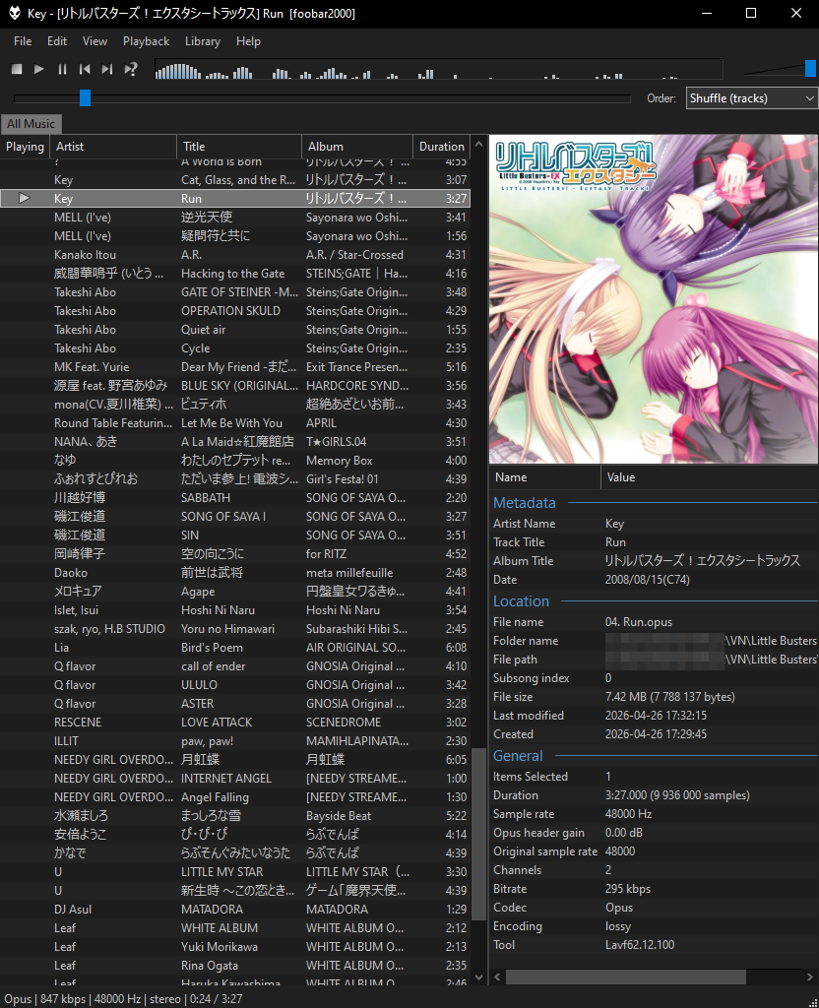Collapse the Metadata section header
The width and height of the screenshot is (819, 1008).
(x=524, y=503)
